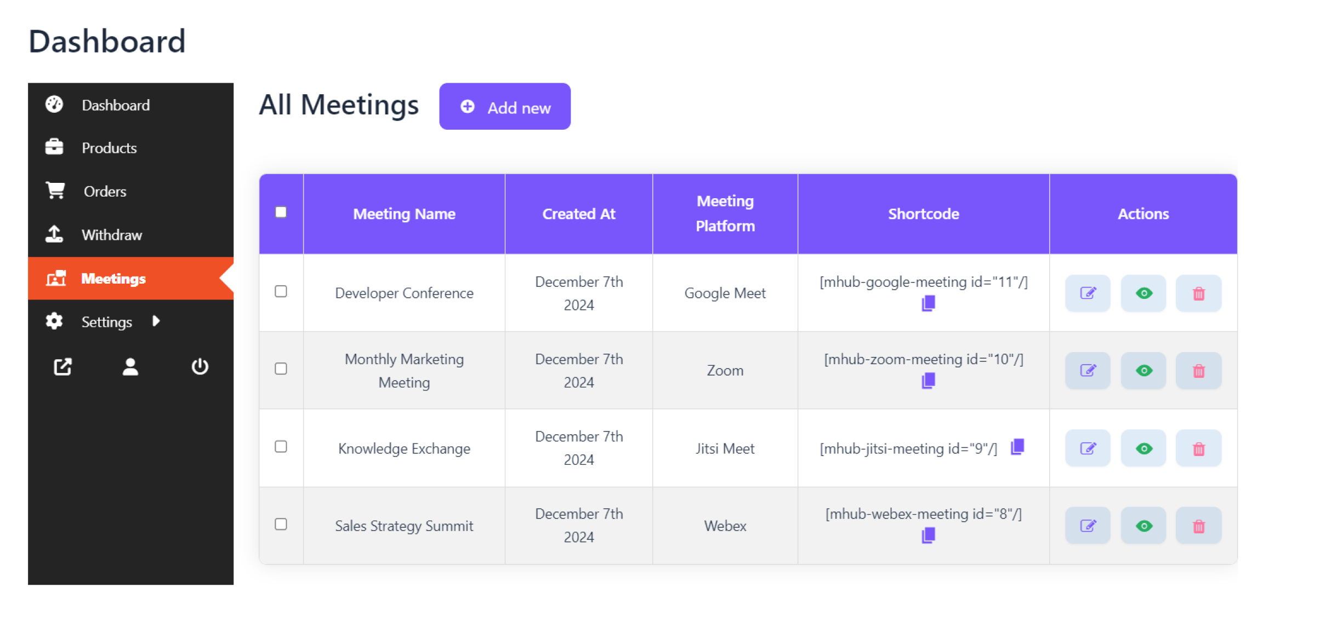Open the Dashboard sidebar item
This screenshot has height=622, width=1320.
tap(130, 105)
